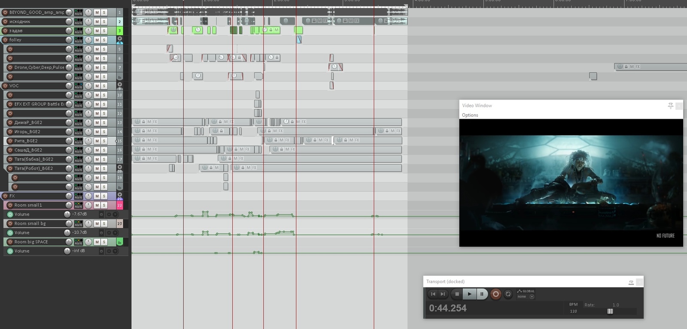The height and width of the screenshot is (329, 687).
Task: Click pan knob on Room small1 track
Action: [88, 205]
